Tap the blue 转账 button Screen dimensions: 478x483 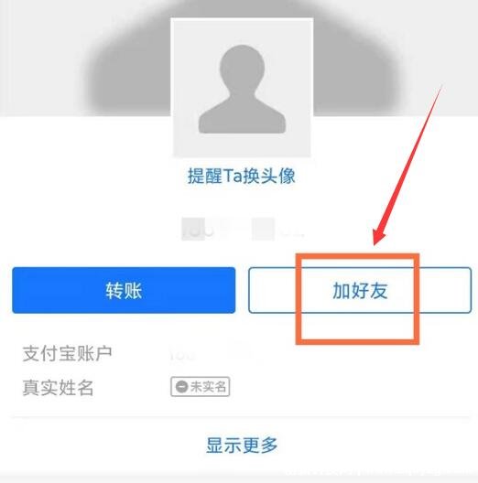124,291
